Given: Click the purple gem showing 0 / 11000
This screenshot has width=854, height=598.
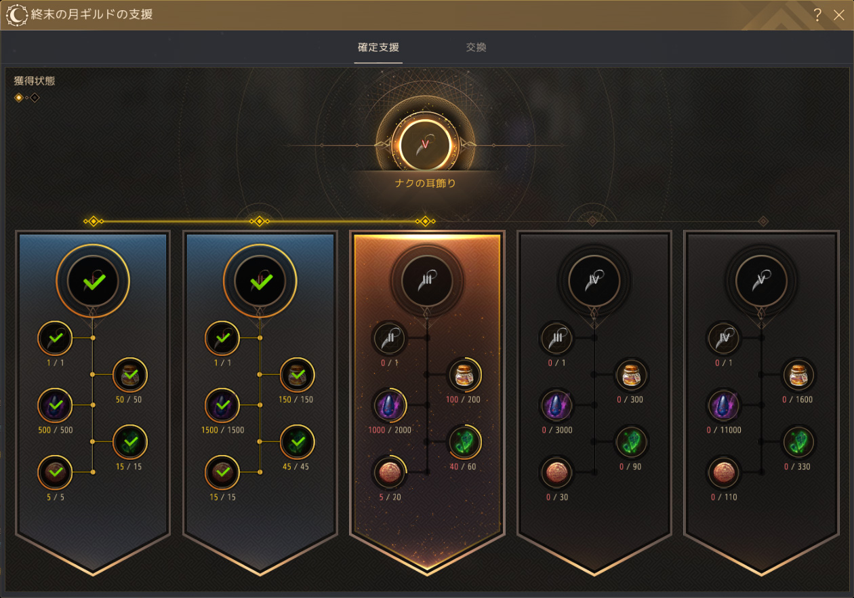Looking at the screenshot, I should [x=724, y=405].
